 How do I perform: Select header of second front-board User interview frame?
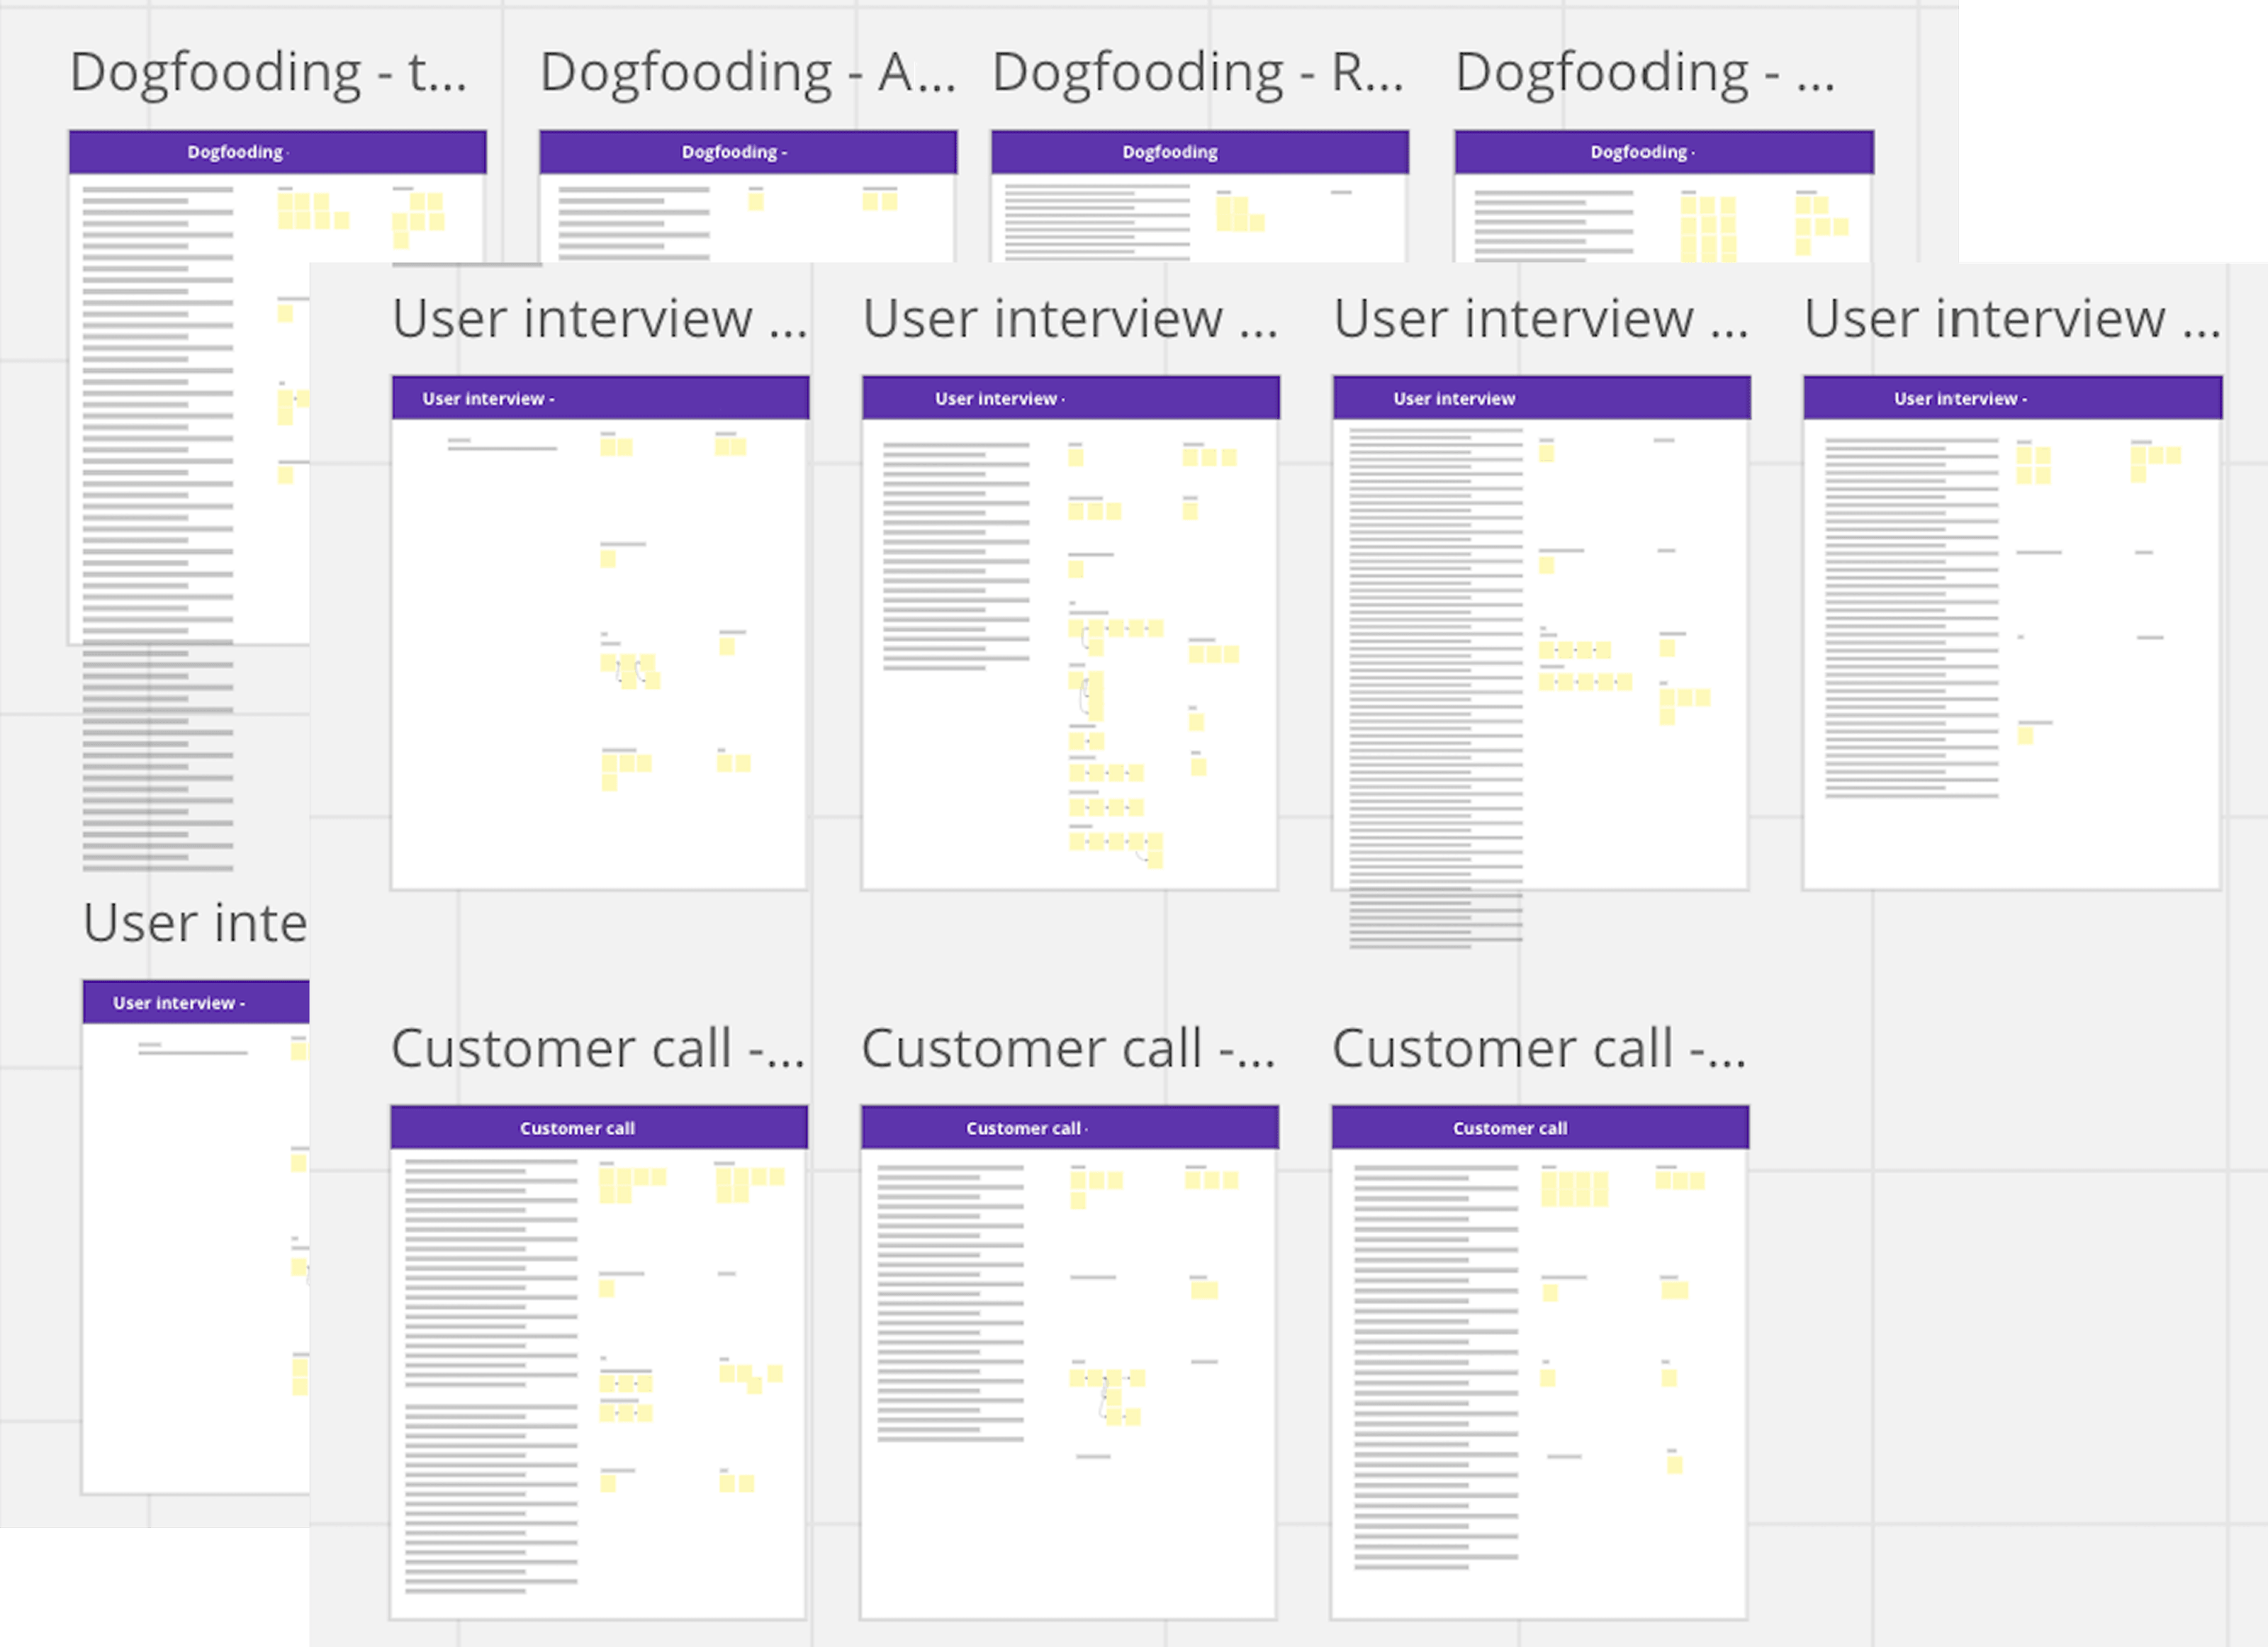pos(1071,398)
